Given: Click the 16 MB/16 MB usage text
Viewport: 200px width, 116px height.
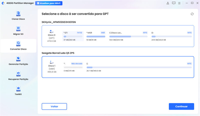Looking at the screenshot, I should (91, 40).
